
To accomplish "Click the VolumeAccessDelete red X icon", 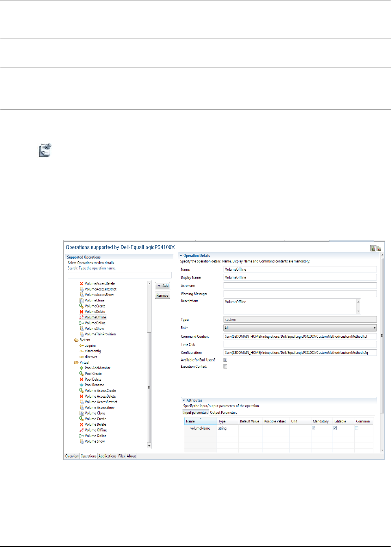I will 82,283.
